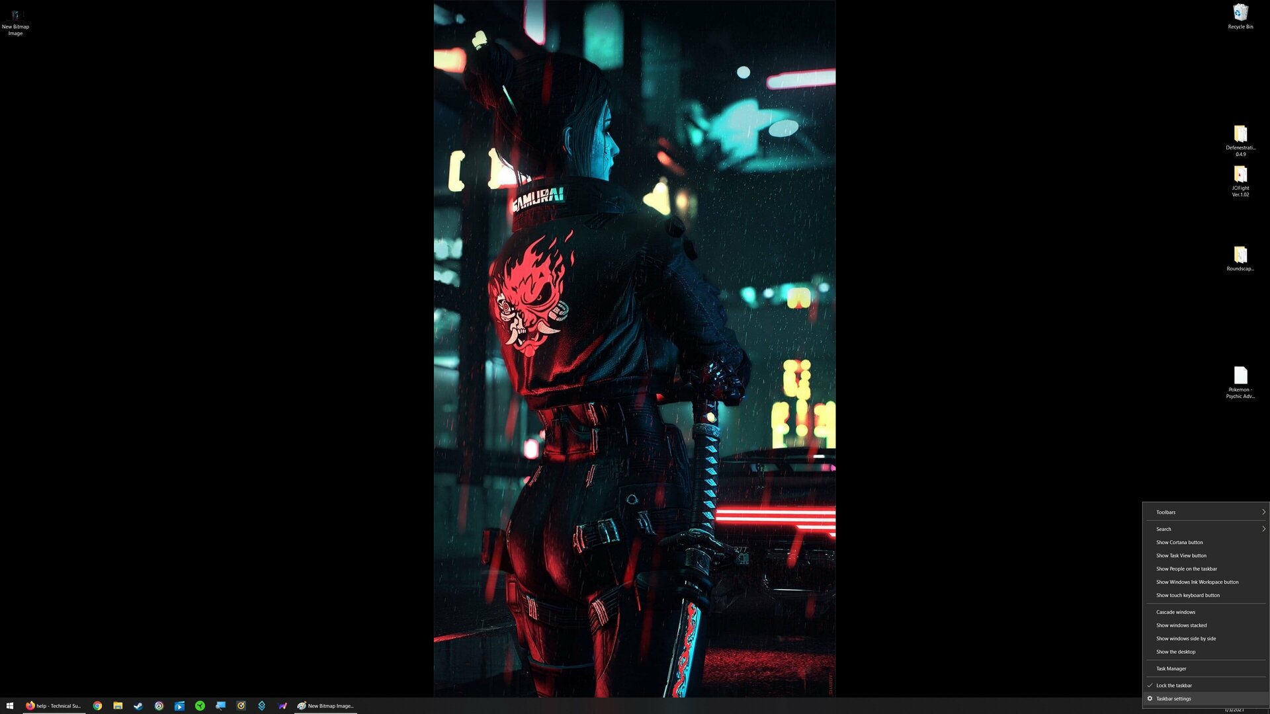Toggle Show People on the taskbar

[1205, 569]
